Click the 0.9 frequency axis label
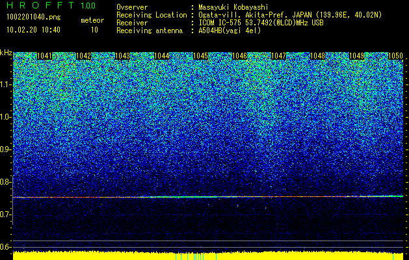 coord(5,149)
